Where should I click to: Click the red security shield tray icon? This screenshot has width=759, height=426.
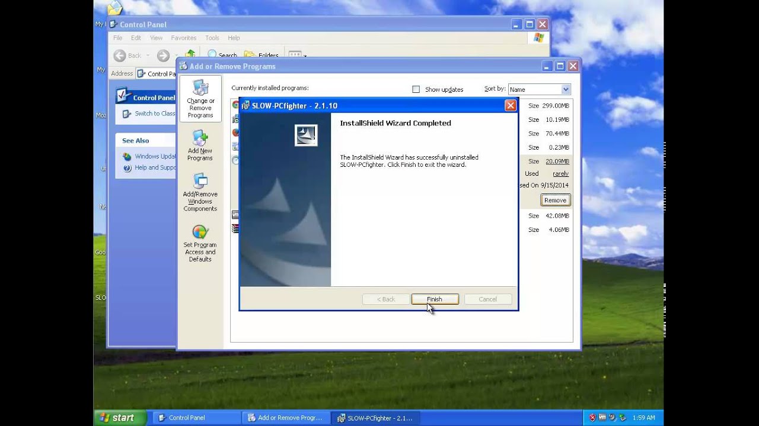click(x=592, y=418)
